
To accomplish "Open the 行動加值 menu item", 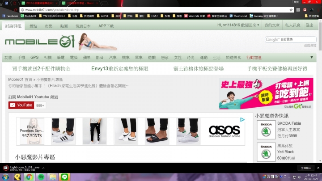I will click(x=254, y=58).
